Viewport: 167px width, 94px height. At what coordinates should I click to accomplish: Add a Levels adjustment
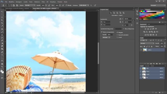pyautogui.click(x=148, y=29)
